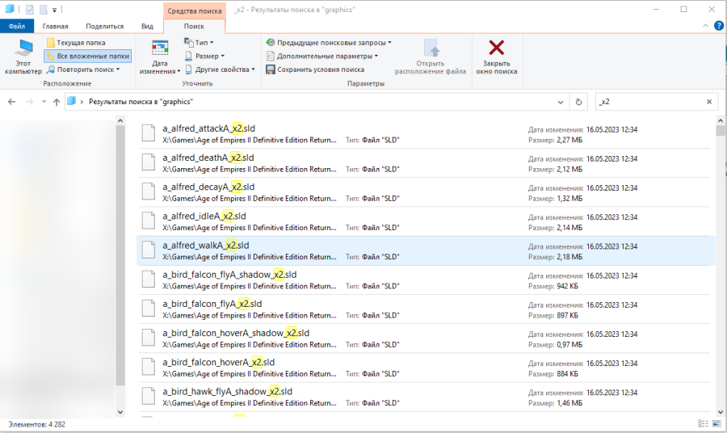Switch to large thumbnails view in the status bar

click(716, 424)
